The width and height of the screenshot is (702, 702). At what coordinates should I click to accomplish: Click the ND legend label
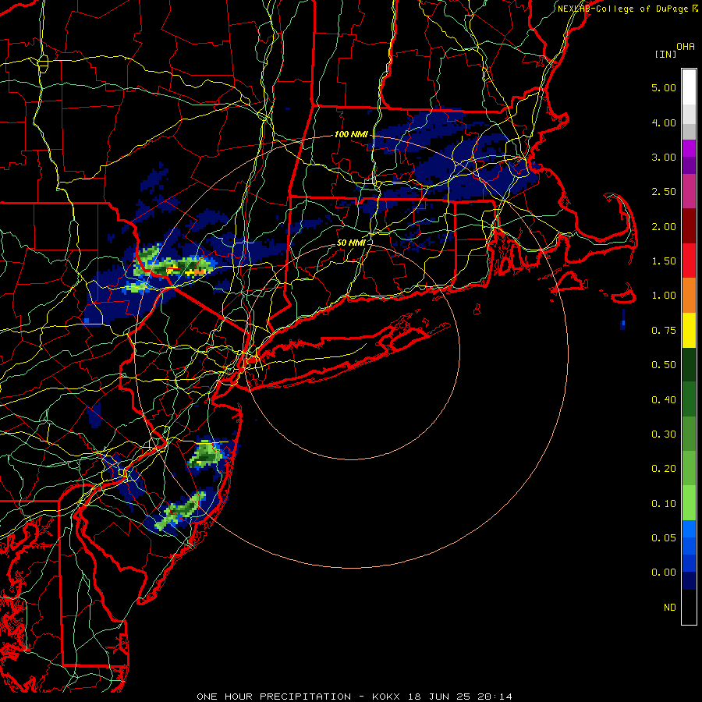(x=670, y=608)
